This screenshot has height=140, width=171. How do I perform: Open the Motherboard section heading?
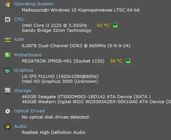tap(28, 55)
